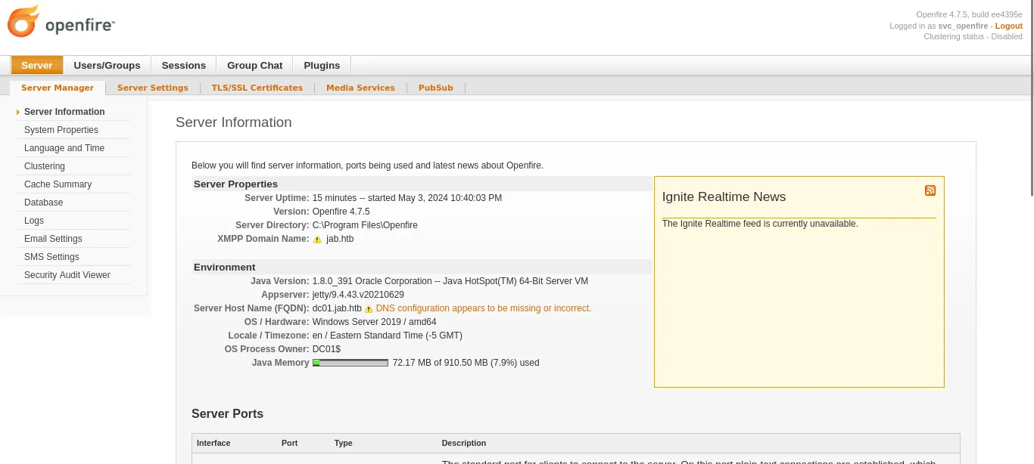Open the Sessions tab

[184, 65]
